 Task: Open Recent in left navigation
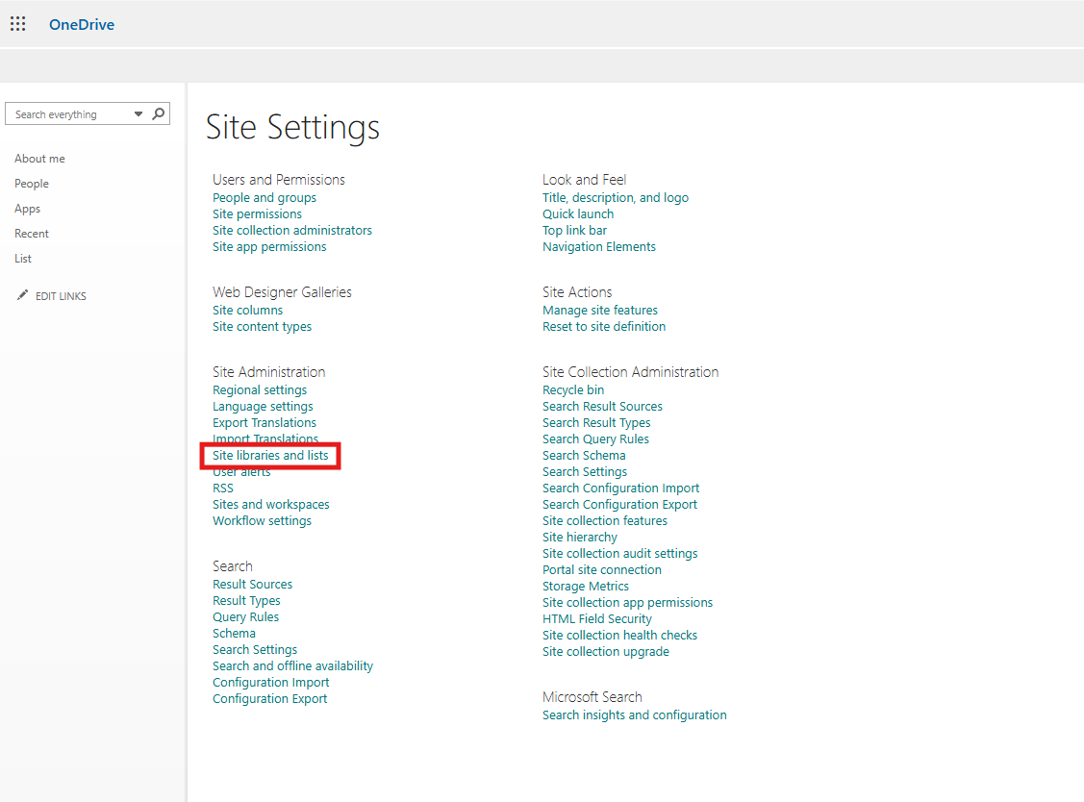pyautogui.click(x=32, y=233)
